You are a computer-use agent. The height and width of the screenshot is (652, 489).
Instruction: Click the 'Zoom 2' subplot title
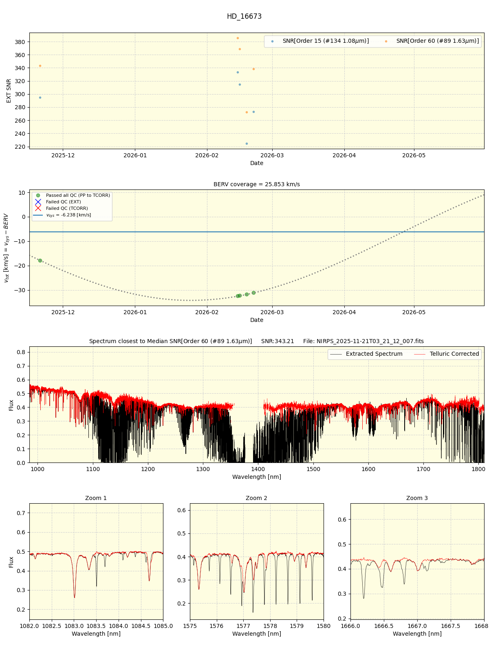pos(257,498)
